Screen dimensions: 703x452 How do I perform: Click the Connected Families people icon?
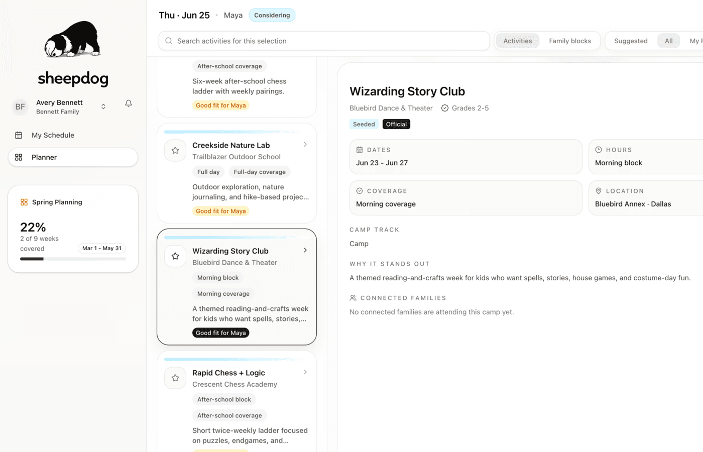353,298
